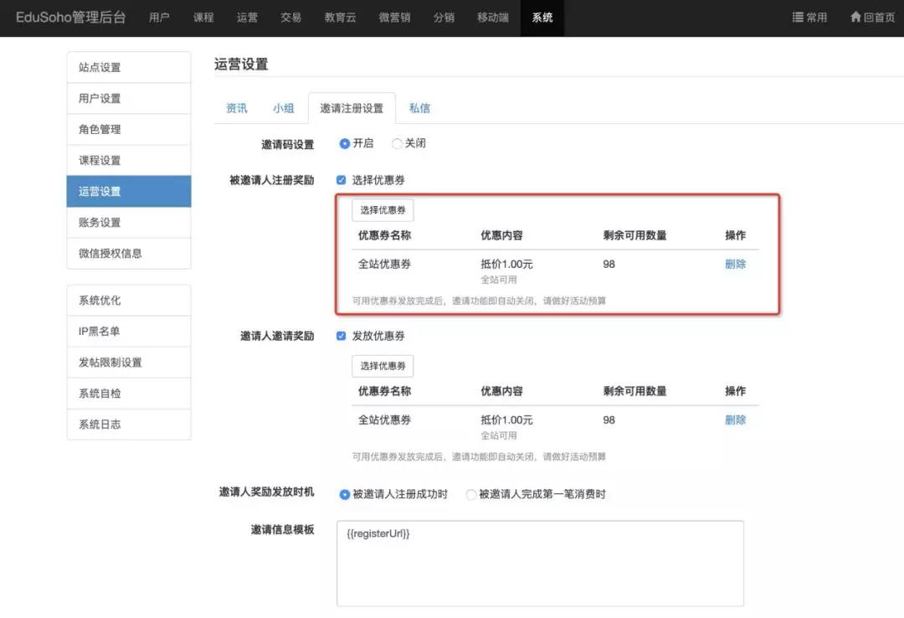Switch to the 资讯 tab
This screenshot has height=618, width=904.
[x=237, y=108]
